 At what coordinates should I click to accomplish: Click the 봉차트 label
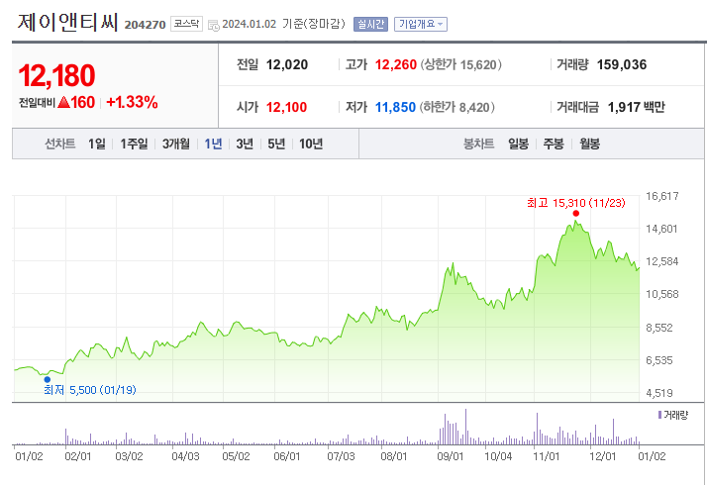[479, 144]
